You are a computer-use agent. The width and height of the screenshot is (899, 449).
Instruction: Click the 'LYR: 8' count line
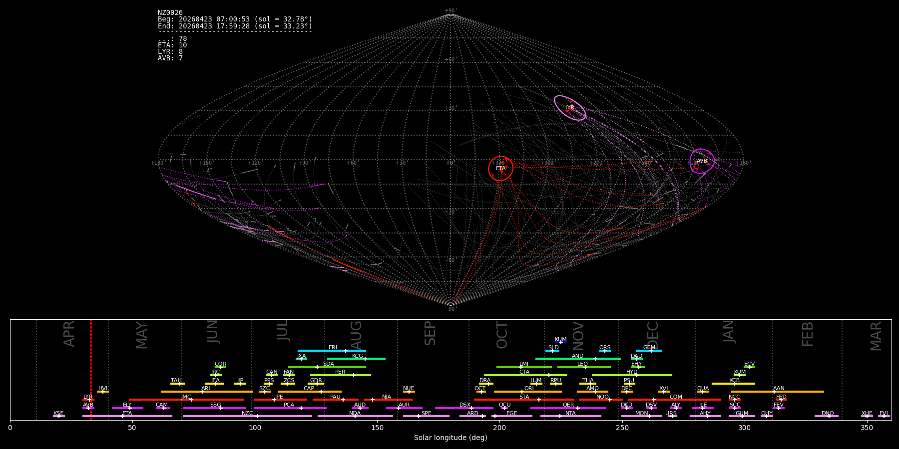pos(170,51)
